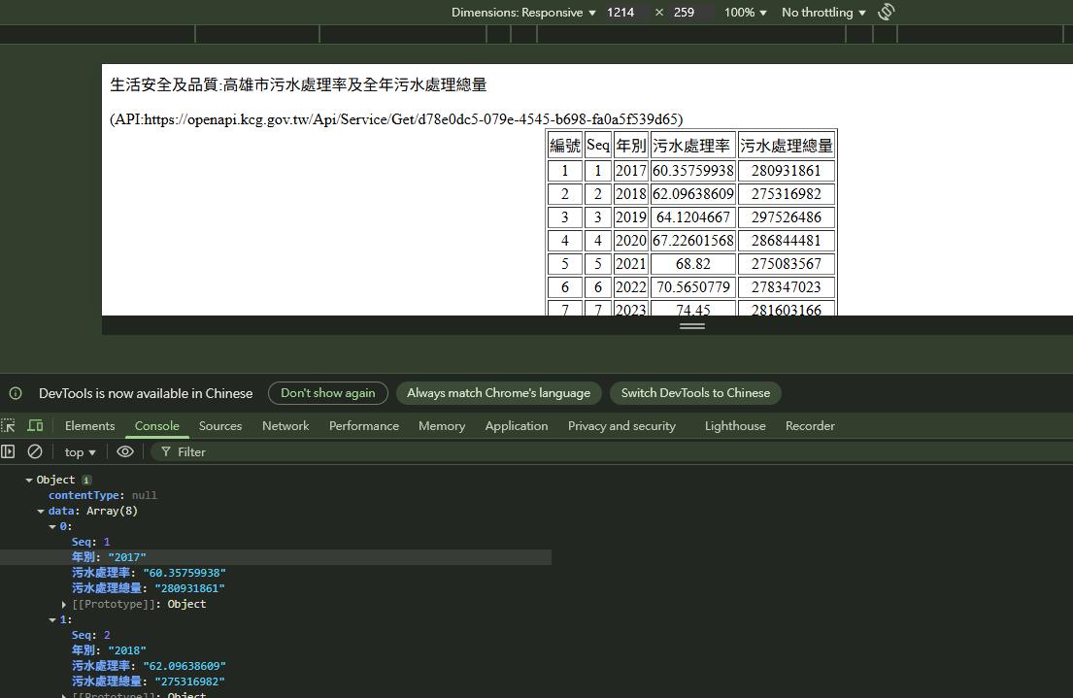
Task: Open the No throttling dropdown
Action: (x=823, y=13)
